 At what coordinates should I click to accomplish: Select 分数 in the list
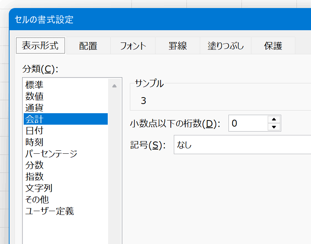pyautogui.click(x=34, y=165)
